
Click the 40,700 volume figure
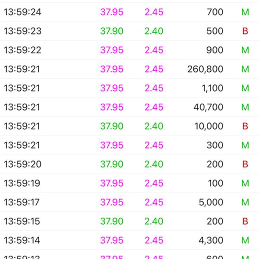tap(208, 107)
